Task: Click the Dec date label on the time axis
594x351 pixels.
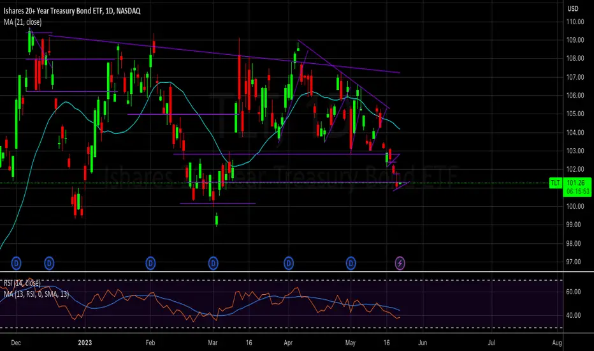Action: 16,343
